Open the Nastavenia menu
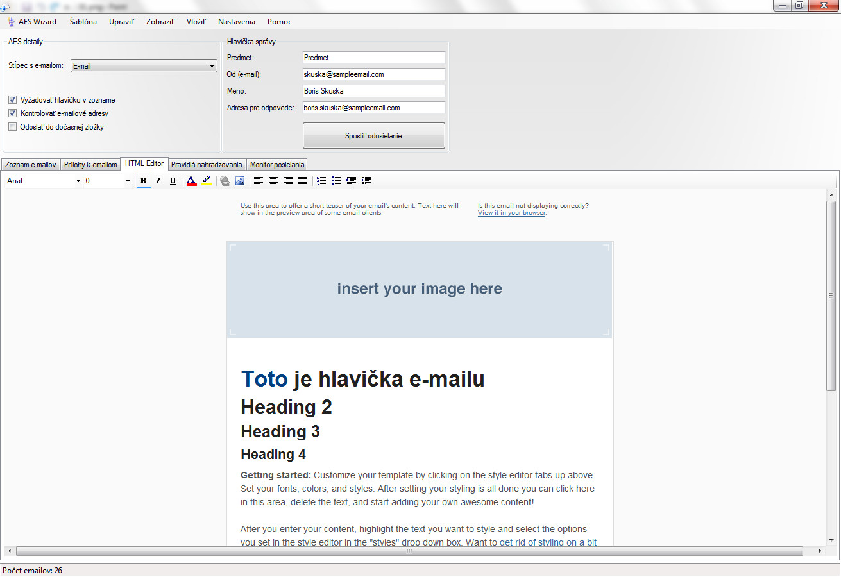Image resolution: width=841 pixels, height=577 pixels. click(x=237, y=22)
